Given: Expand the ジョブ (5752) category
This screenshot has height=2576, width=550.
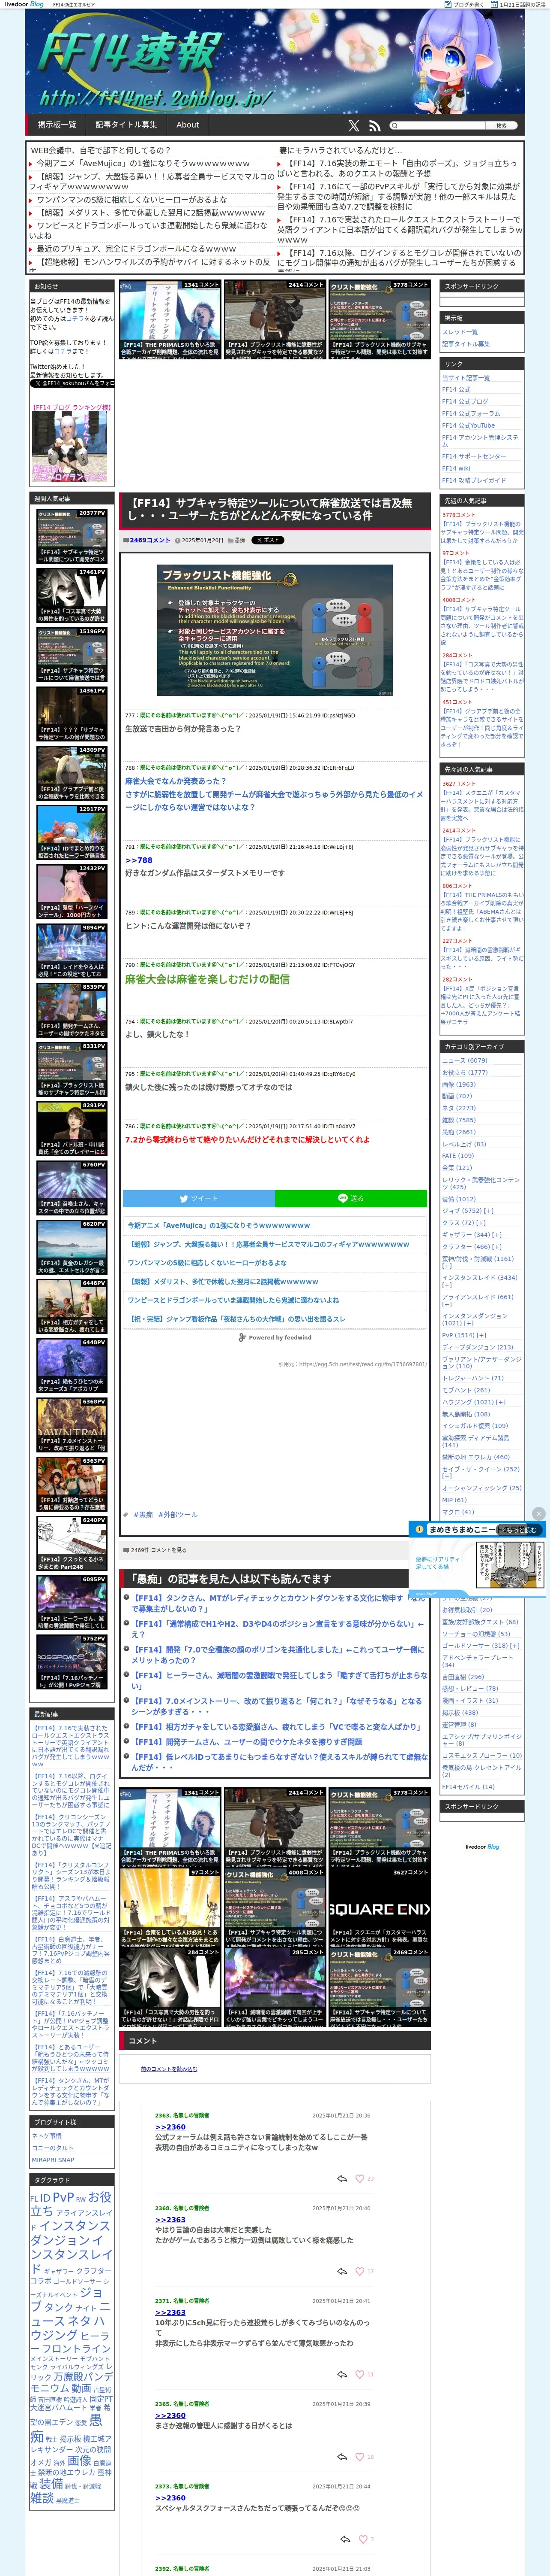Looking at the screenshot, I should [x=490, y=1211].
